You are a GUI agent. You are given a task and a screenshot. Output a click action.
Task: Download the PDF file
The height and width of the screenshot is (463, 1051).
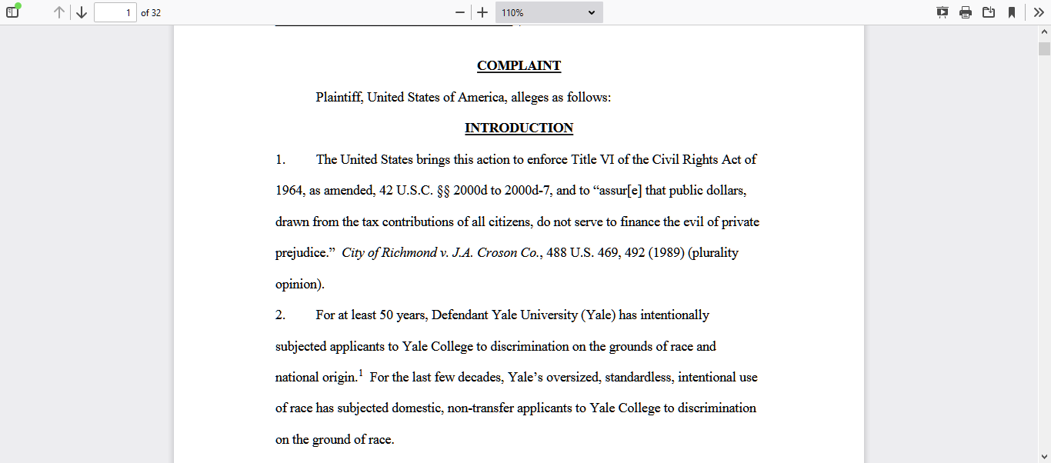(x=989, y=12)
